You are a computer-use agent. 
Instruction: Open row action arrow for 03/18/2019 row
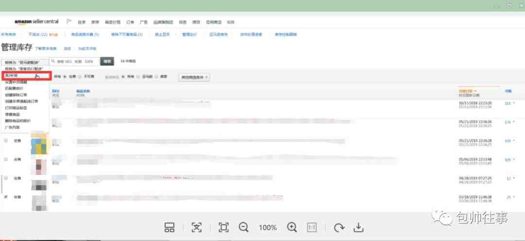514,197
